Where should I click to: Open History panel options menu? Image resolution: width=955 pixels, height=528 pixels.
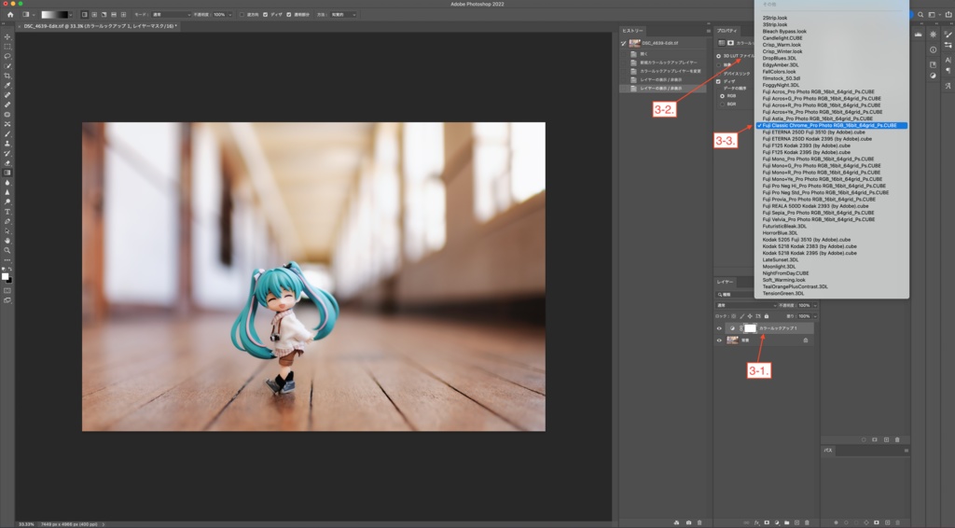pyautogui.click(x=709, y=31)
